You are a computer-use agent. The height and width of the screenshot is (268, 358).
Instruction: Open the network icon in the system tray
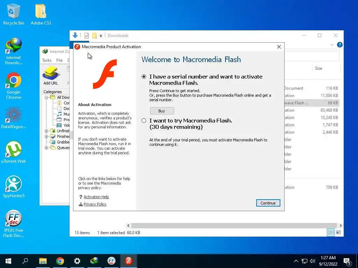click(305, 261)
